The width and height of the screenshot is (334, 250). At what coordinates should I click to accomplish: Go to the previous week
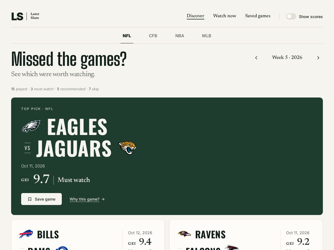coord(256,58)
